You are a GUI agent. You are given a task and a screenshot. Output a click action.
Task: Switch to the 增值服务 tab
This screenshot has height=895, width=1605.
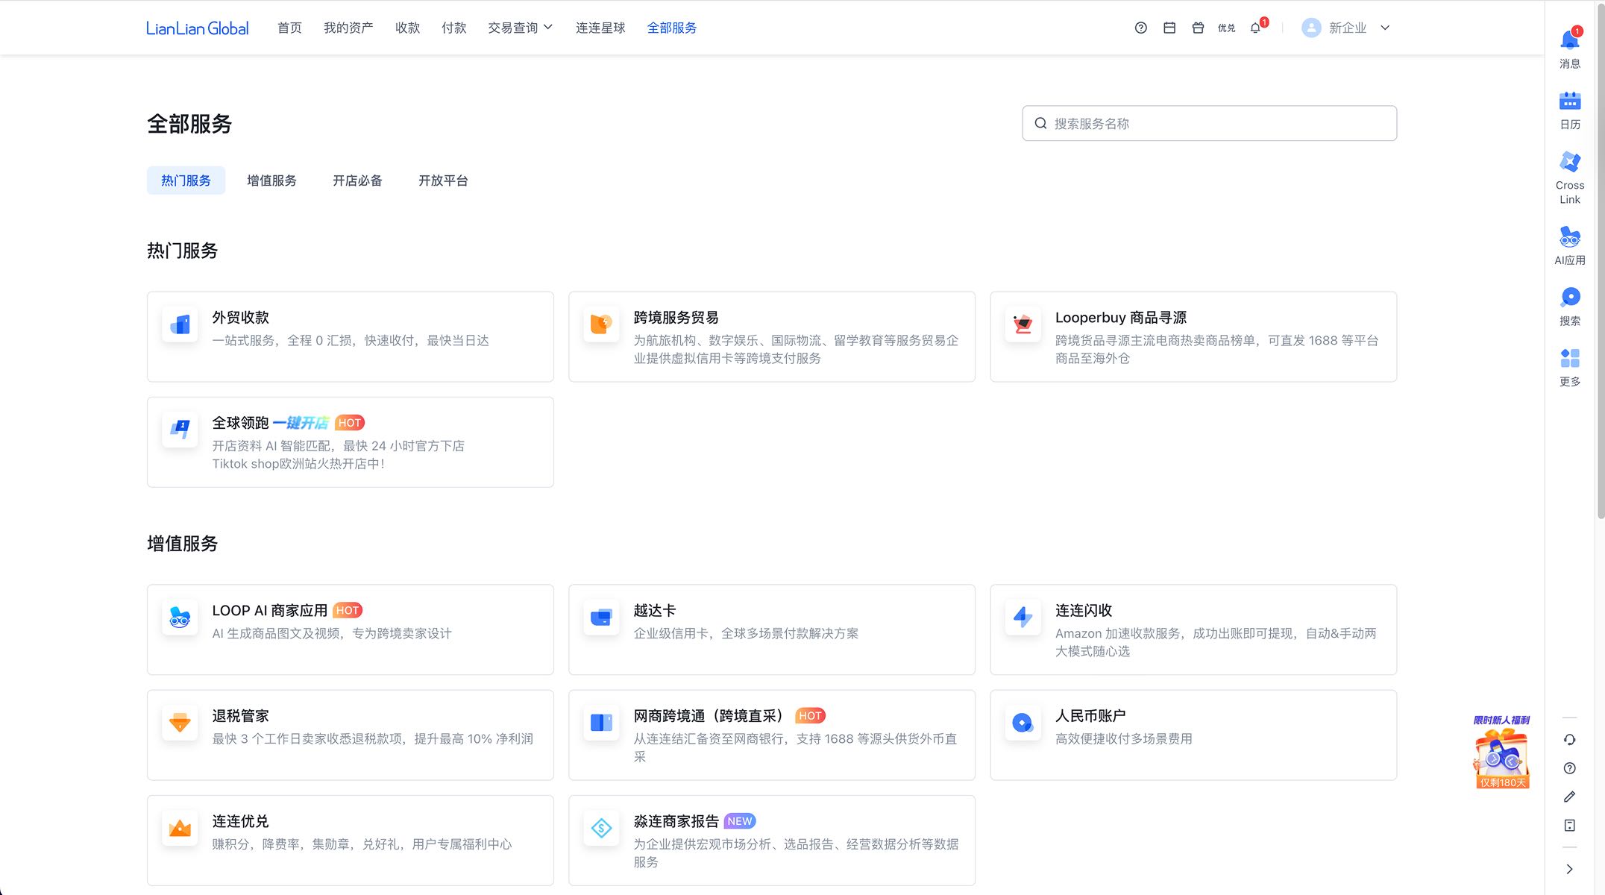pyautogui.click(x=271, y=180)
